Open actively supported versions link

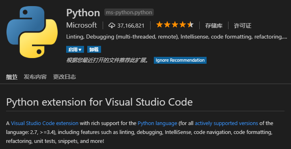point(226,123)
